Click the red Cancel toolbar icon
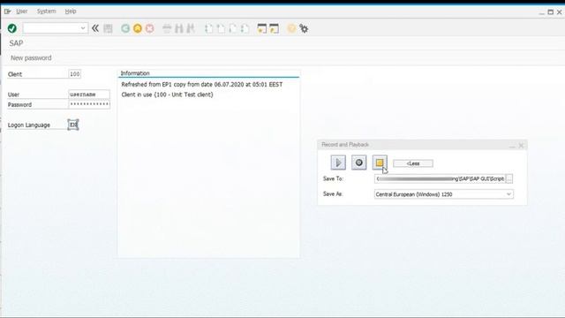Viewport: 565px width, 318px height. pos(149,28)
